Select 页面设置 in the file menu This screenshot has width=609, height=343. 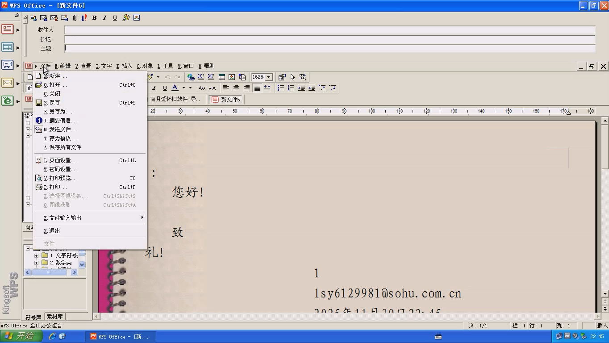coord(90,160)
